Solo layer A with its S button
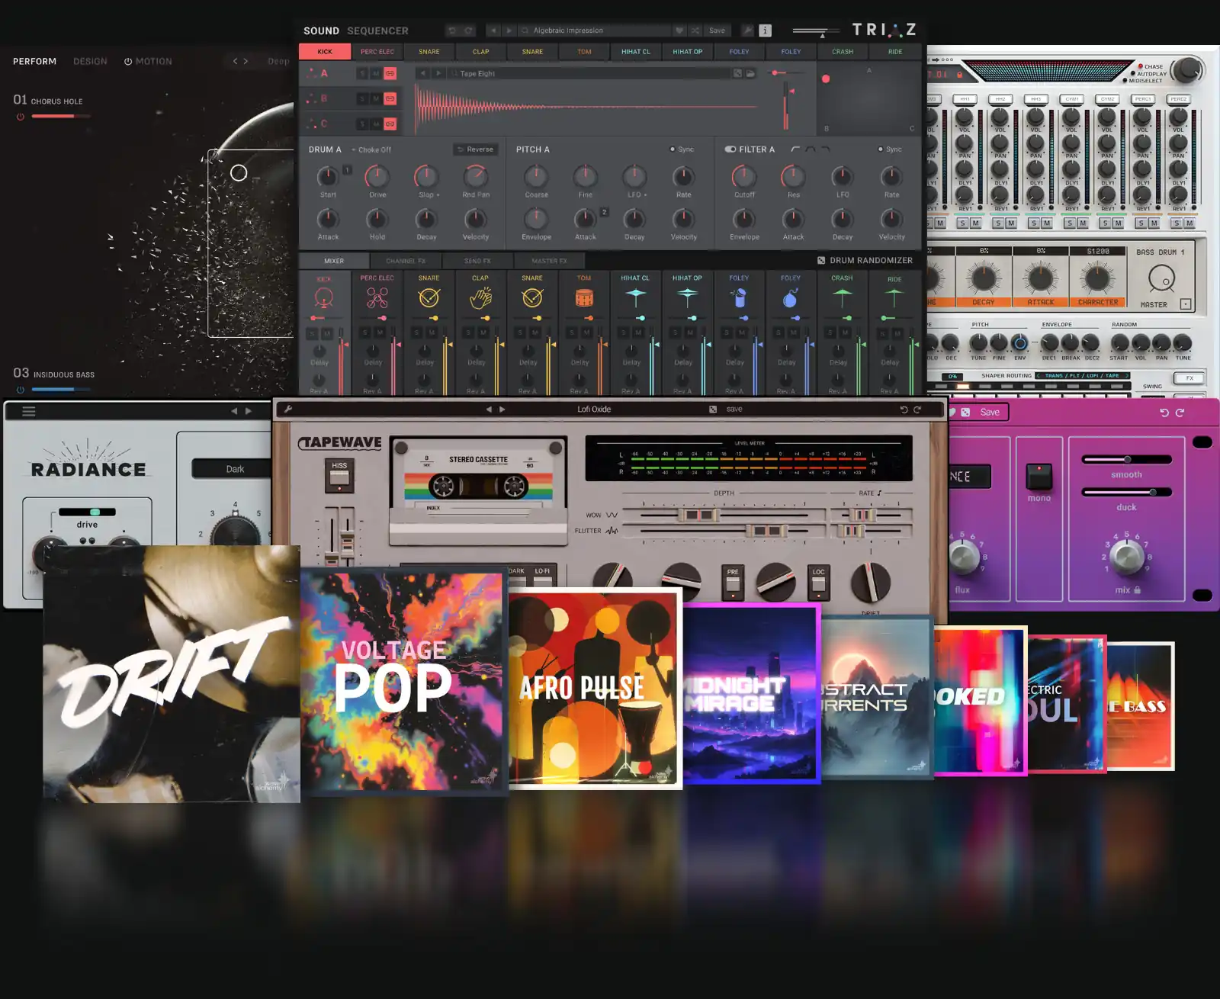1220x999 pixels. [x=361, y=72]
